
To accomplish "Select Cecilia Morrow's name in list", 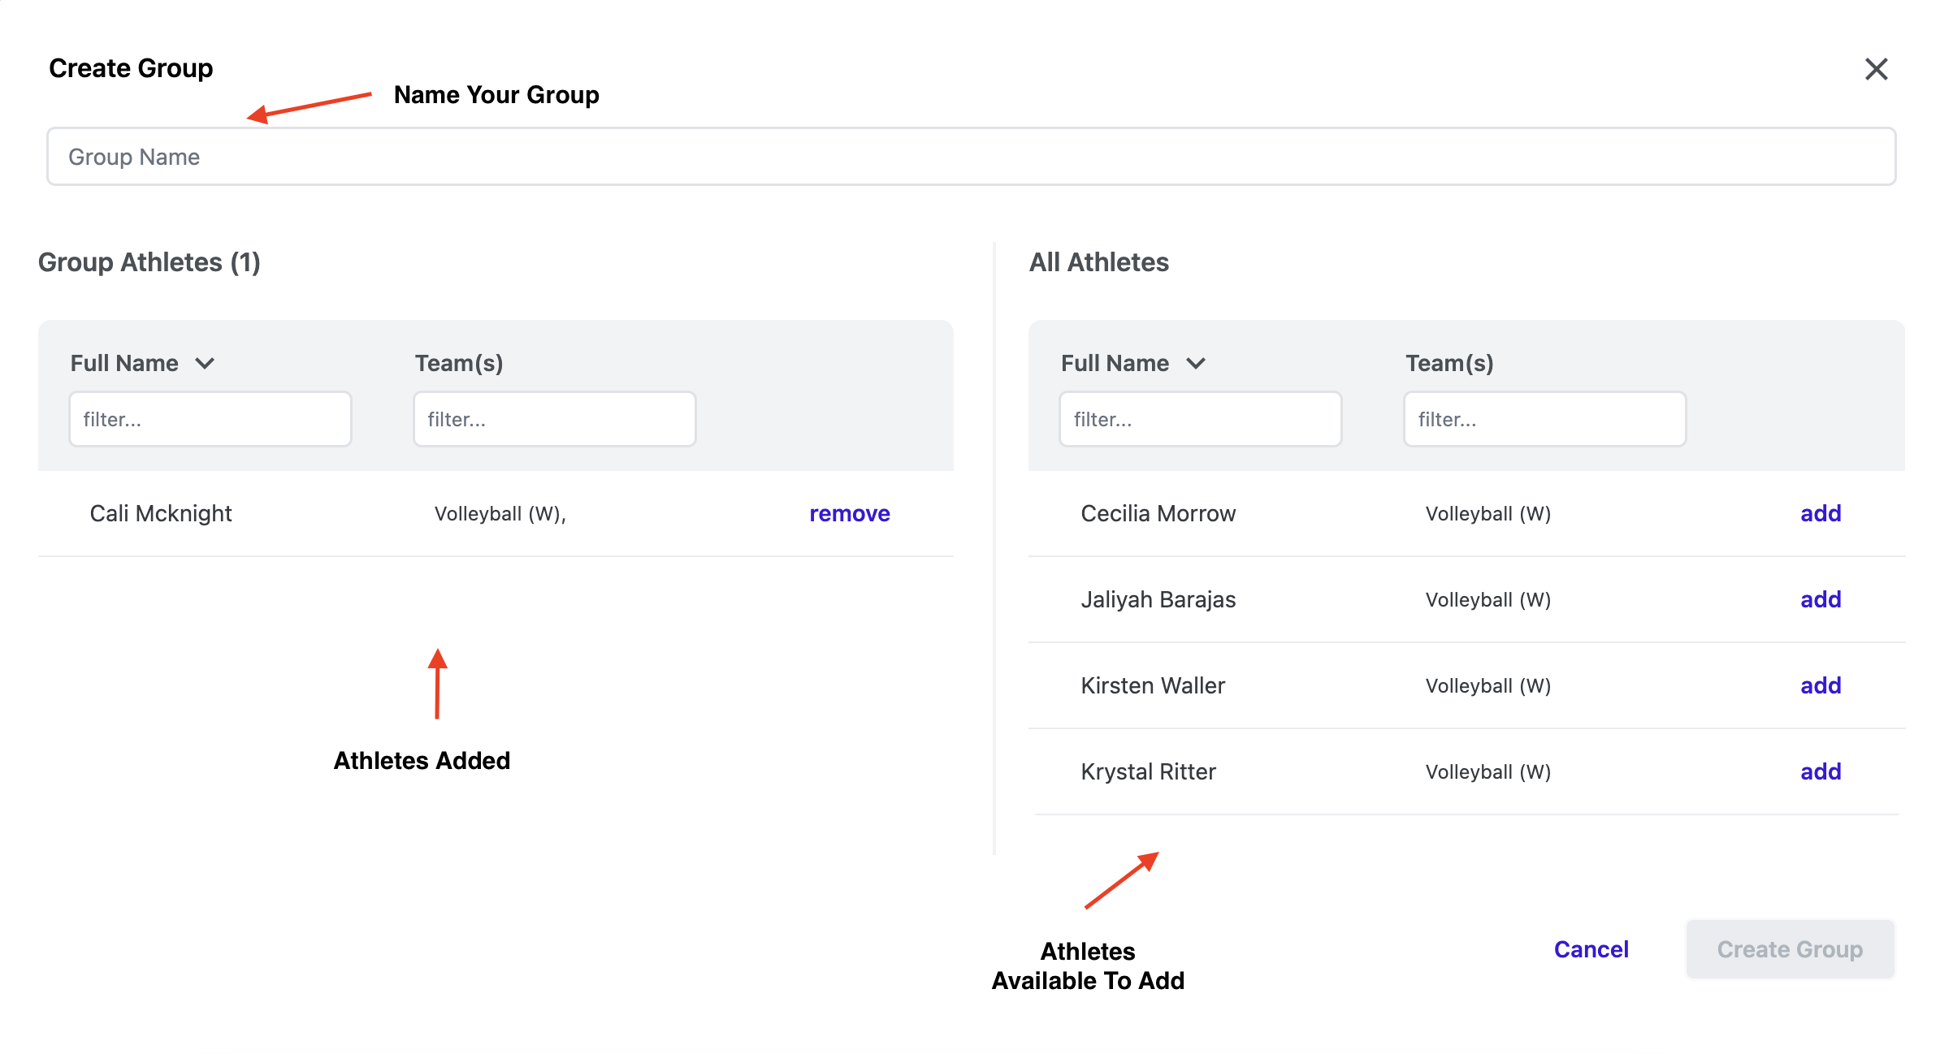I will pos(1158,513).
